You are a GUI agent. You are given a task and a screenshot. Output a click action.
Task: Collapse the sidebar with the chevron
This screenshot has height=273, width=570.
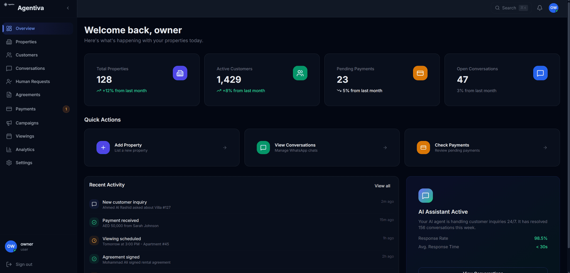(68, 8)
